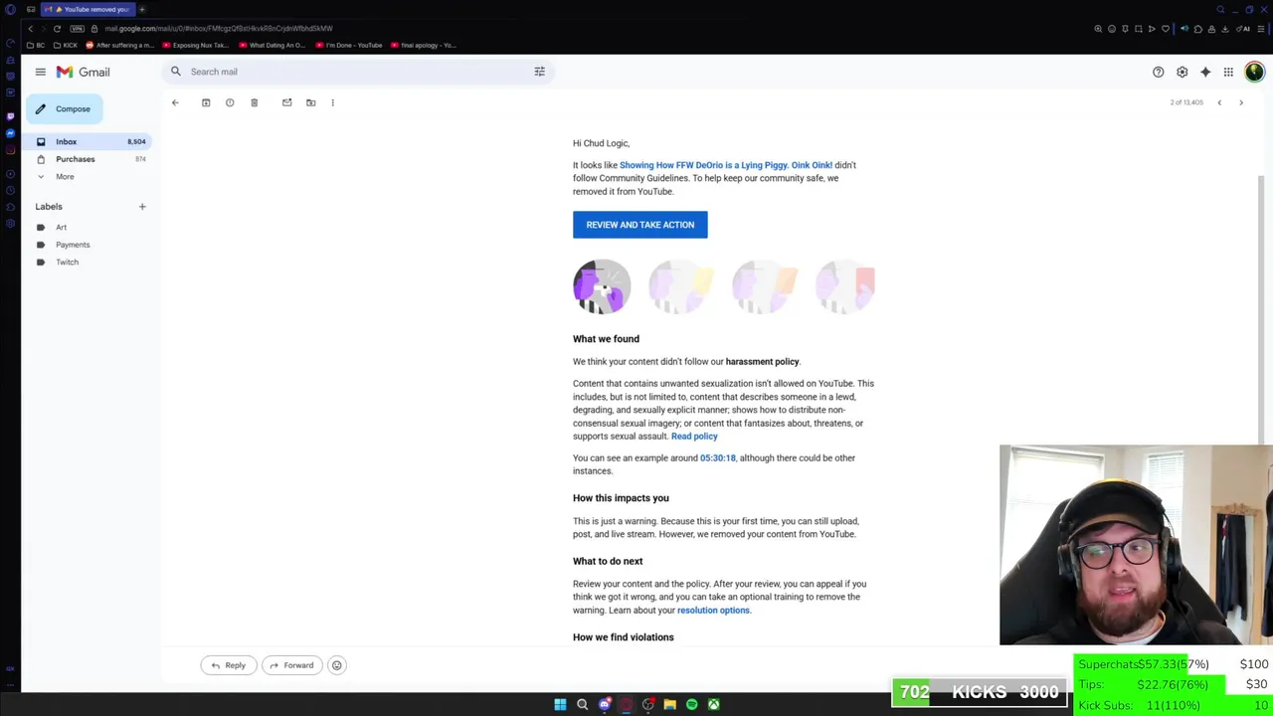1273x716 pixels.
Task: Click the Read policy link
Action: point(694,437)
